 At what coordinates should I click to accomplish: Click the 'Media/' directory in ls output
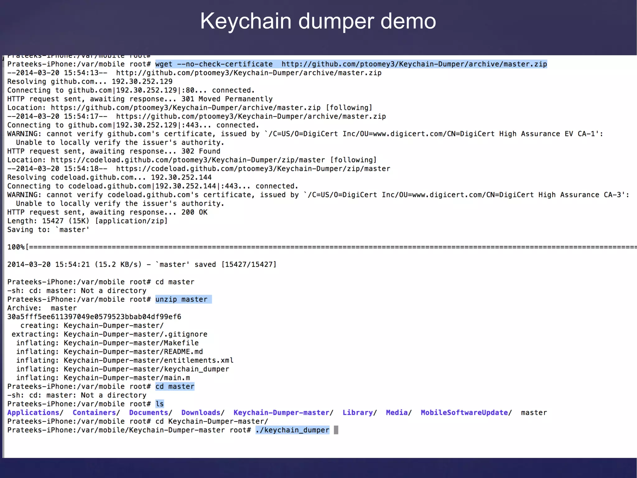coord(399,413)
